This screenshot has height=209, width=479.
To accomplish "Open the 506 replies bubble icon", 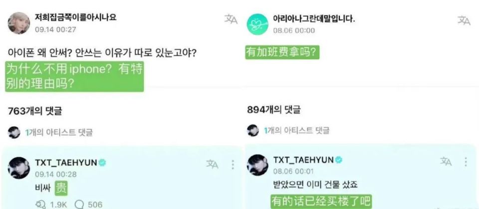I will click(79, 205).
